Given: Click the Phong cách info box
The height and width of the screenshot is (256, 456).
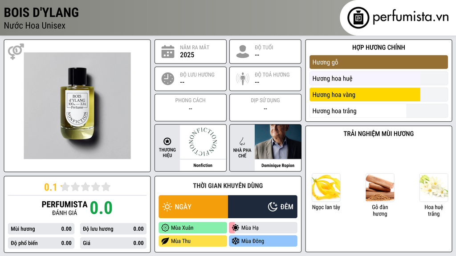Looking at the screenshot, I should [191, 108].
